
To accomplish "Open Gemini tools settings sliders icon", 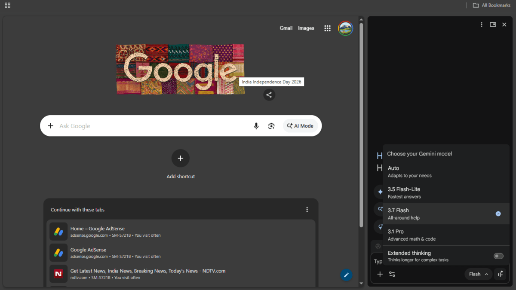I will pyautogui.click(x=392, y=274).
